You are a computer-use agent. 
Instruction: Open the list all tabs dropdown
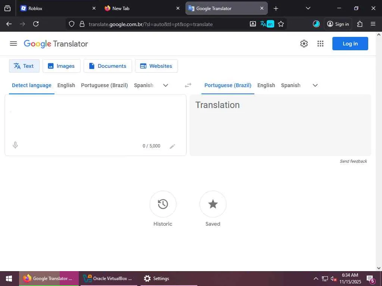[308, 8]
